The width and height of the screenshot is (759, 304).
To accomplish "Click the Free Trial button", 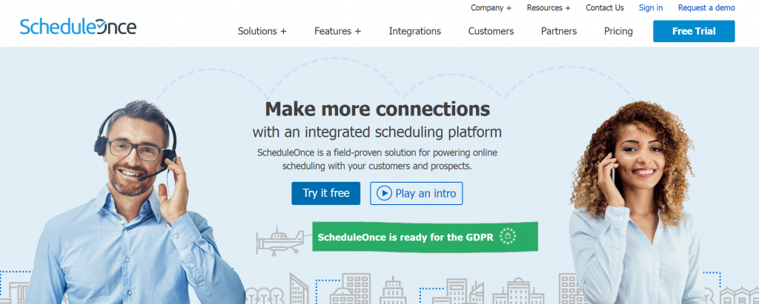I will point(694,31).
